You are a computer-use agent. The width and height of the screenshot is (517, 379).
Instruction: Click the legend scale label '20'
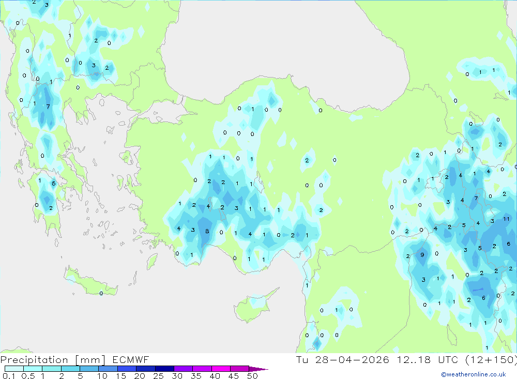pos(140,376)
